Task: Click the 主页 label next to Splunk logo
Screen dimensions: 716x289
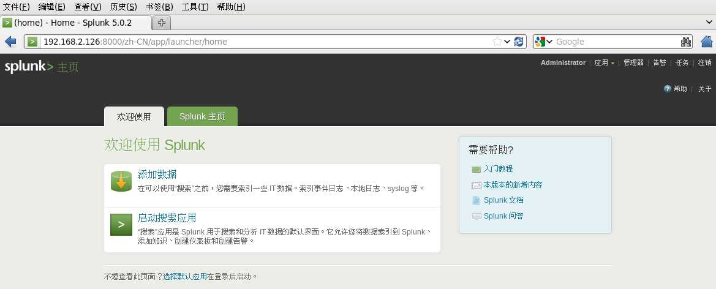Action: tap(67, 67)
